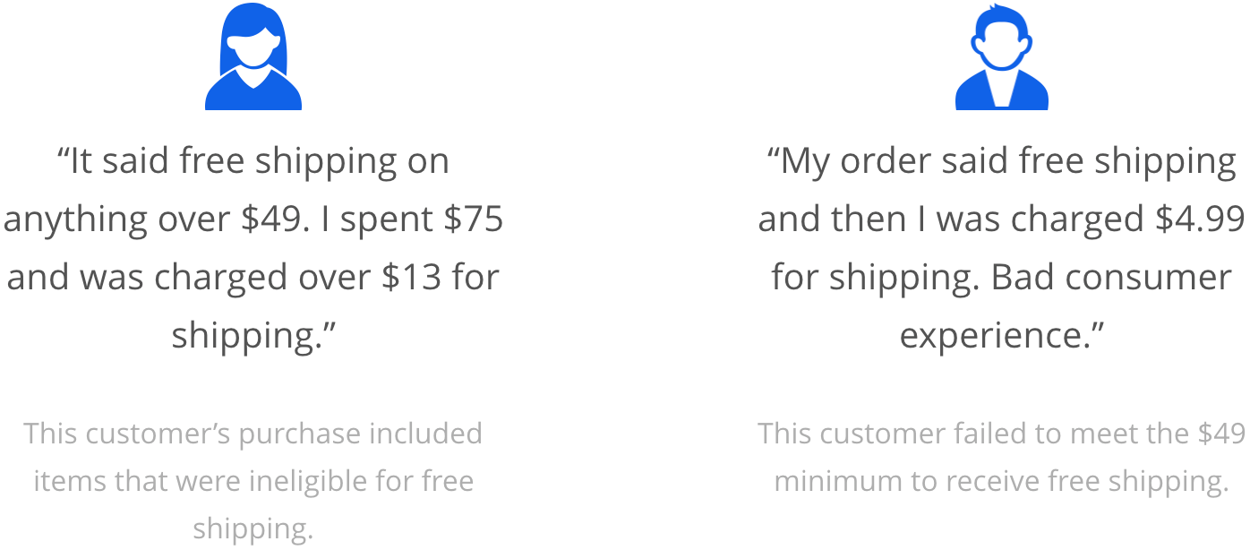Screen dimensions: 1250x550
Task: Click caption "This customer failed to meet the $49"
Action: click(x=1002, y=434)
